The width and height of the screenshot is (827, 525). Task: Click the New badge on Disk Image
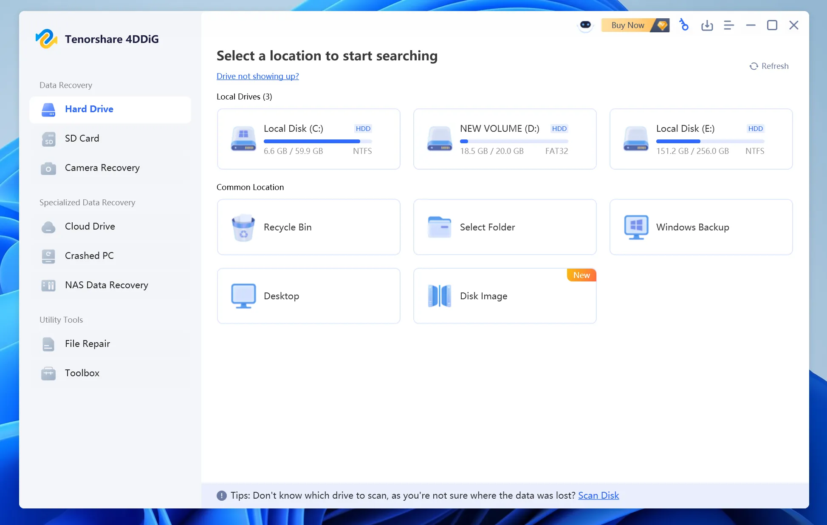click(581, 275)
